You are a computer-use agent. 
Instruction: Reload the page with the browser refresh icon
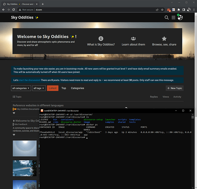pyautogui.click(x=14, y=10)
